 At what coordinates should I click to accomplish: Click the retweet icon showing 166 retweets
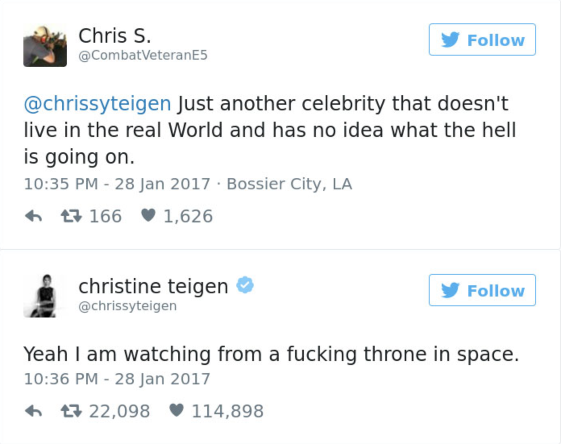[x=74, y=216]
